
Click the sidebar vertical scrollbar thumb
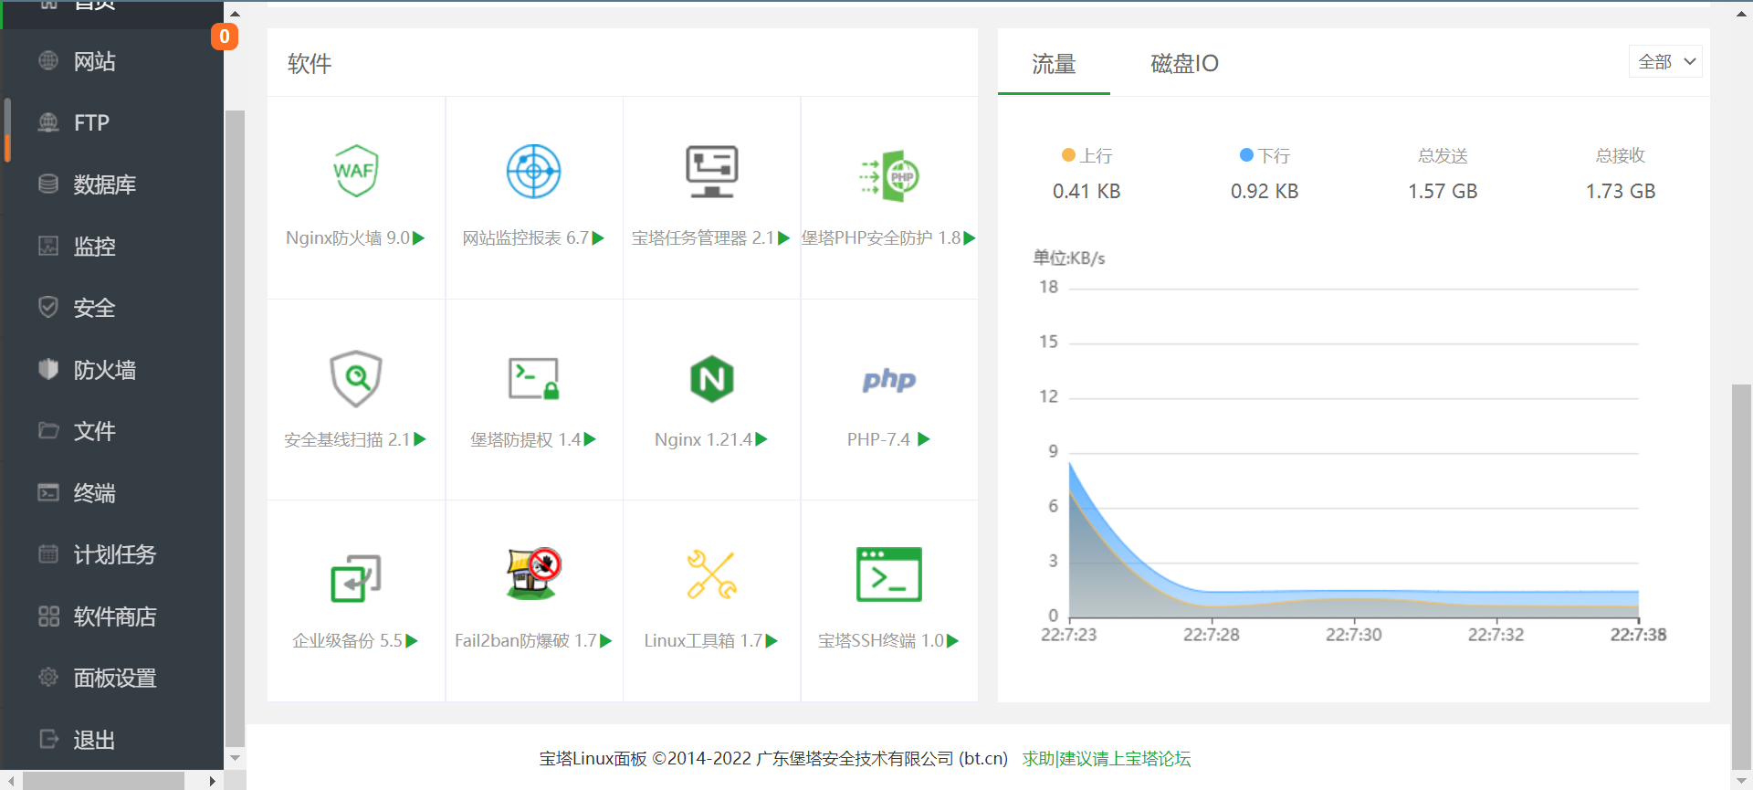pos(235,428)
